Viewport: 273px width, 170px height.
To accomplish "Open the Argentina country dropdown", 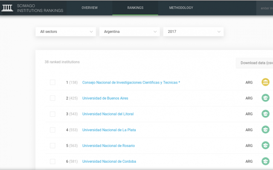I will 130,32.
